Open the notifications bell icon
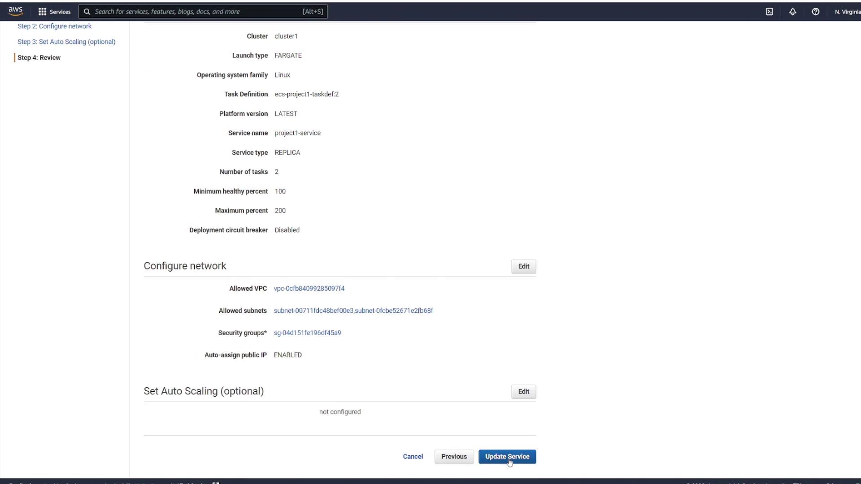 click(x=792, y=12)
